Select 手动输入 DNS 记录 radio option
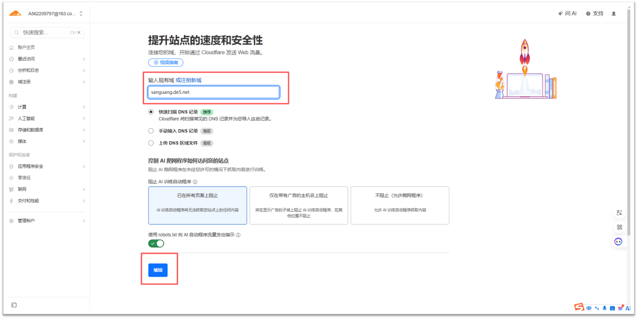Viewport: 638px width, 319px height. point(151,131)
